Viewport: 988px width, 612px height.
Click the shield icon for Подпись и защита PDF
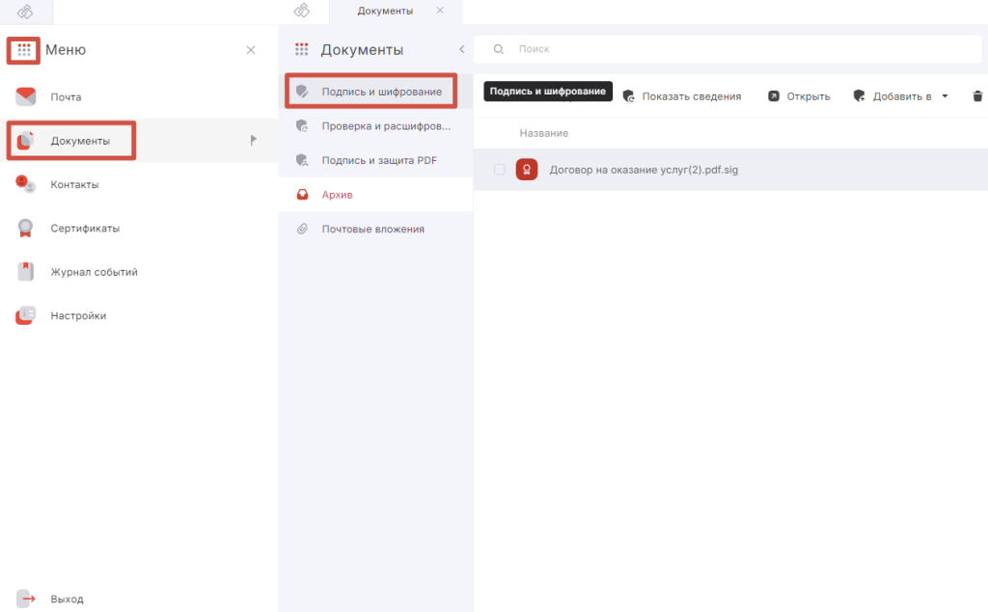point(302,160)
